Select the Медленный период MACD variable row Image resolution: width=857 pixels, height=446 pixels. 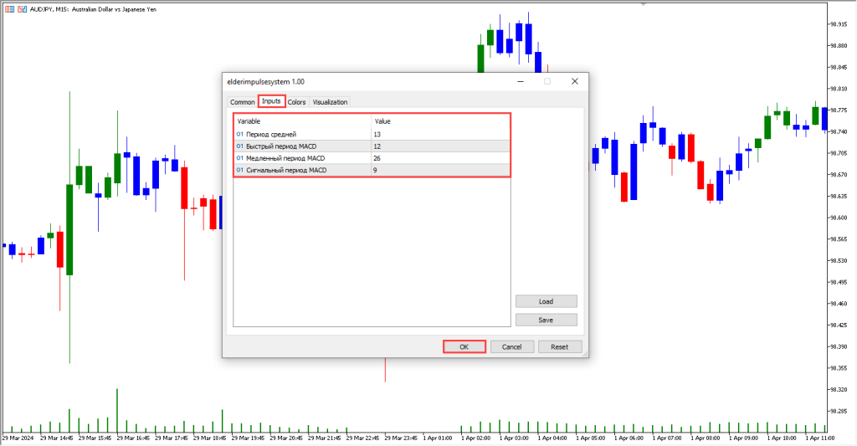pyautogui.click(x=372, y=158)
